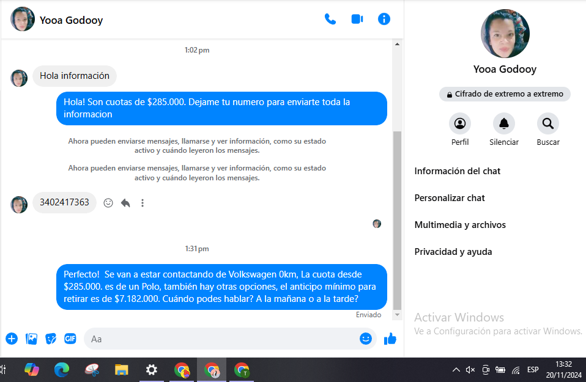Screen dimensions: 586x382
Task: Click the small seen-receipt avatar
Action: click(377, 224)
